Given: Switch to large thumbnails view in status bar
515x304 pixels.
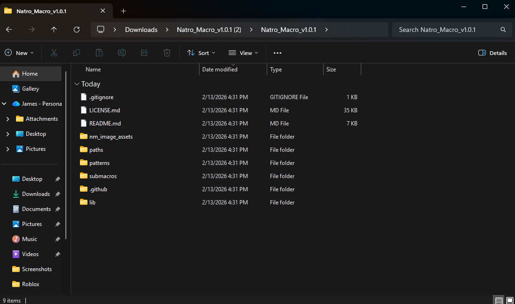Looking at the screenshot, I should click(509, 300).
